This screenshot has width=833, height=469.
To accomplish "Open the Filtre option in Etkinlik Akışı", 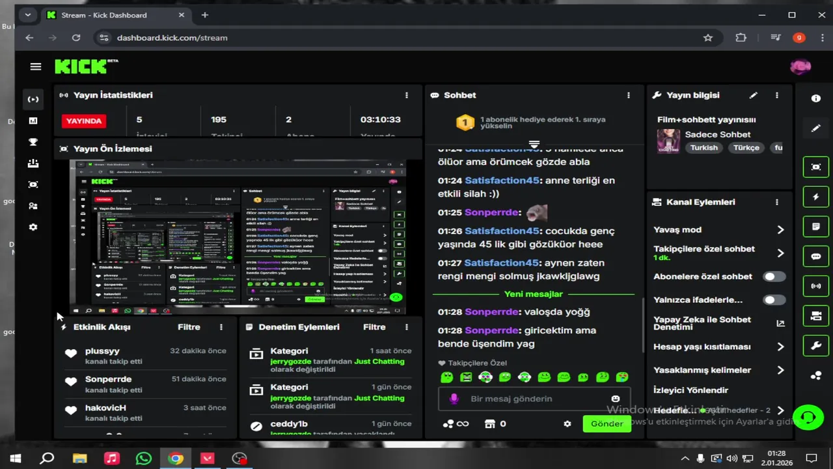I will [189, 327].
